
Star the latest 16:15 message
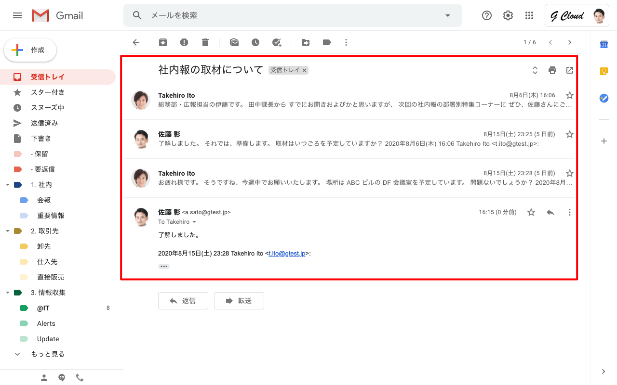click(531, 212)
